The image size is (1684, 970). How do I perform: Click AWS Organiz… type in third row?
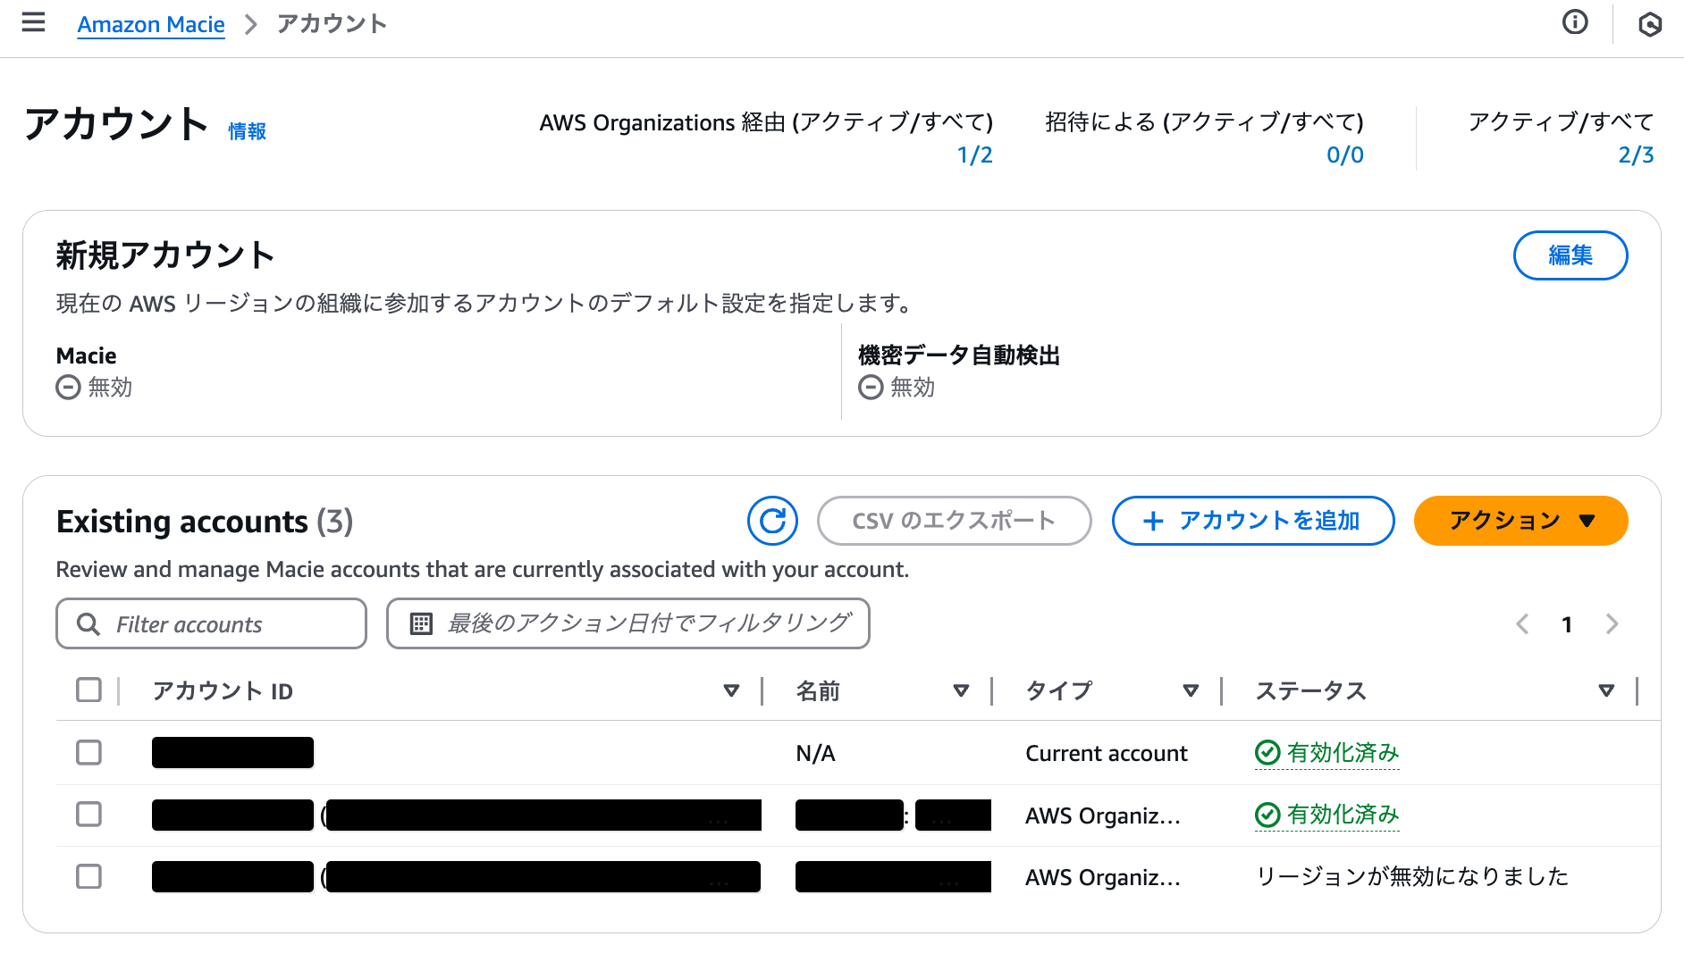click(x=1103, y=877)
